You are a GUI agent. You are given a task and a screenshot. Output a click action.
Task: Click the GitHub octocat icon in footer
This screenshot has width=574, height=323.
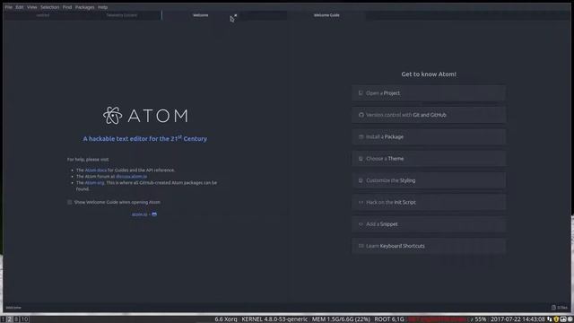tap(154, 214)
